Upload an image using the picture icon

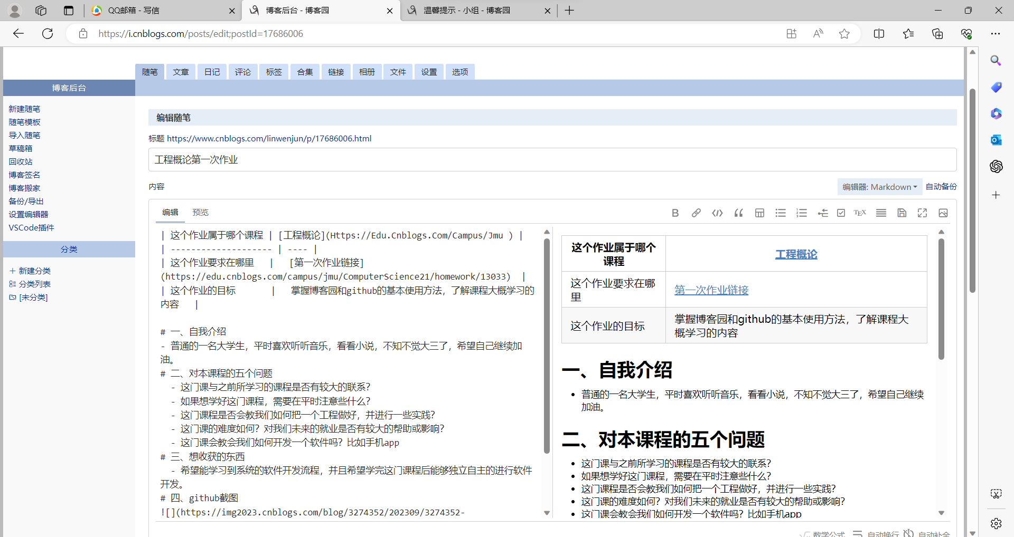pyautogui.click(x=943, y=213)
